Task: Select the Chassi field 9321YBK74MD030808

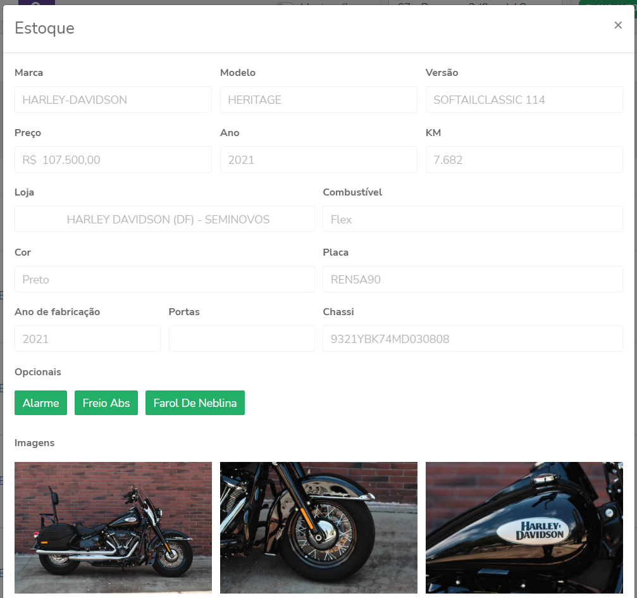Action: coord(473,339)
